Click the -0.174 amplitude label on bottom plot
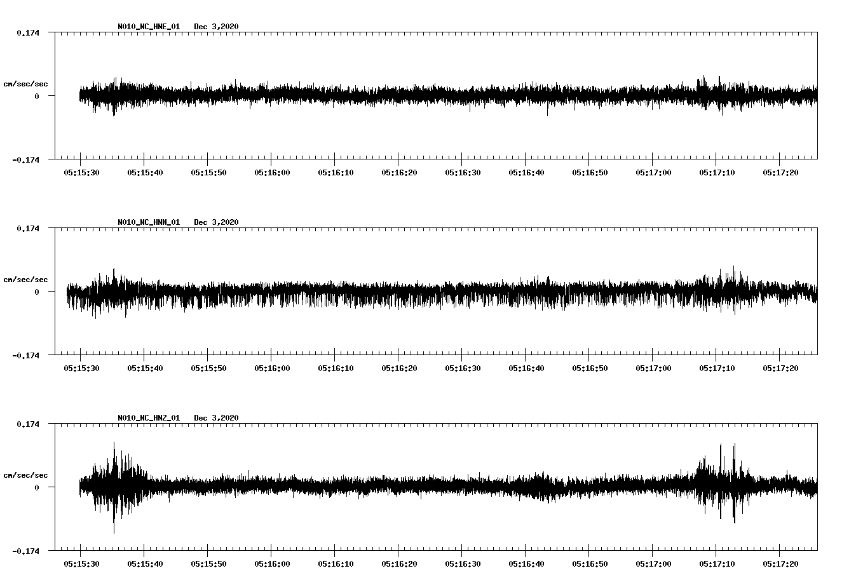 [27, 552]
